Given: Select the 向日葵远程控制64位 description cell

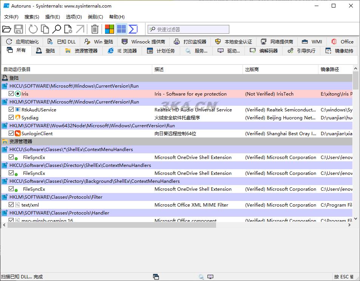Looking at the screenshot, I should (x=175, y=133).
